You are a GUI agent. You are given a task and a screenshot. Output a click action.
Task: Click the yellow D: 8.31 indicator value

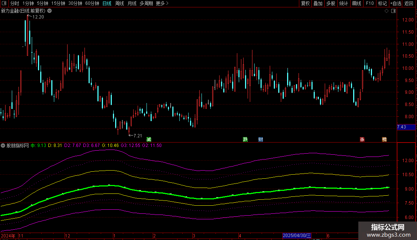pos(55,145)
